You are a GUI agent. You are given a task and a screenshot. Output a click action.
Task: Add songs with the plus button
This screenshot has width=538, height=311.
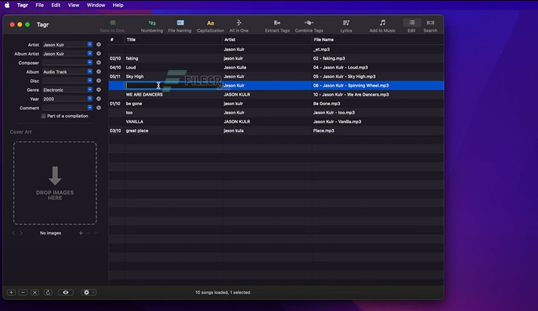(12, 292)
